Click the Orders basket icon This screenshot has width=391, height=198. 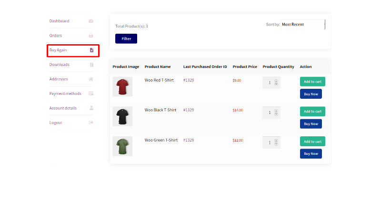91,36
